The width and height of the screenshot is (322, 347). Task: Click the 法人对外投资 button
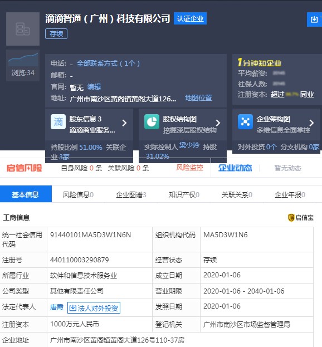(94, 308)
